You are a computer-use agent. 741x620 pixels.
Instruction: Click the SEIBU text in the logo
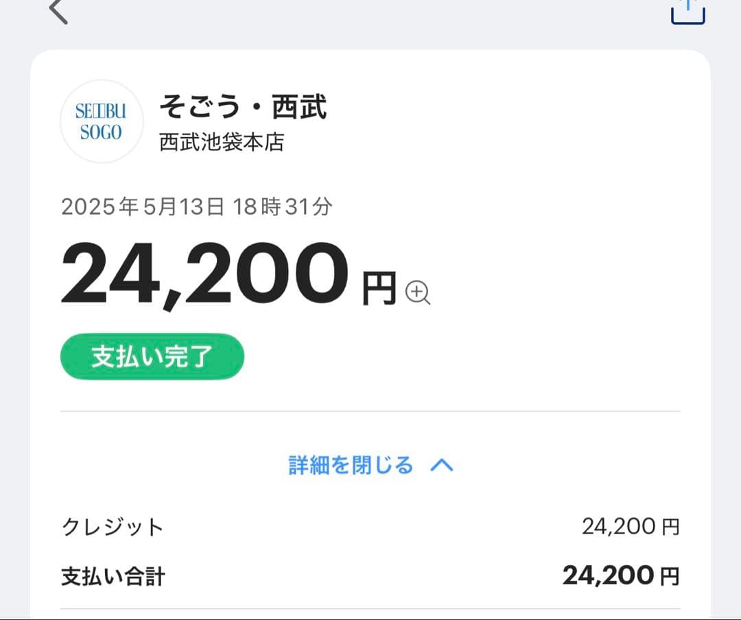point(101,111)
